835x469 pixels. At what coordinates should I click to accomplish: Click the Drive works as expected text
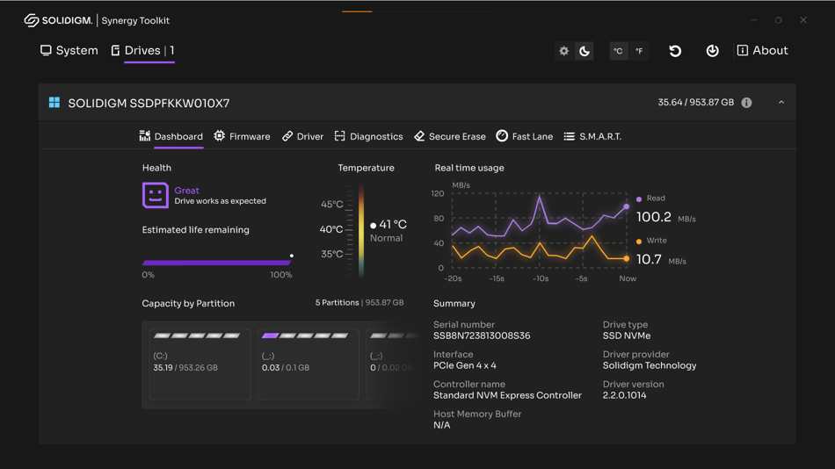point(220,201)
